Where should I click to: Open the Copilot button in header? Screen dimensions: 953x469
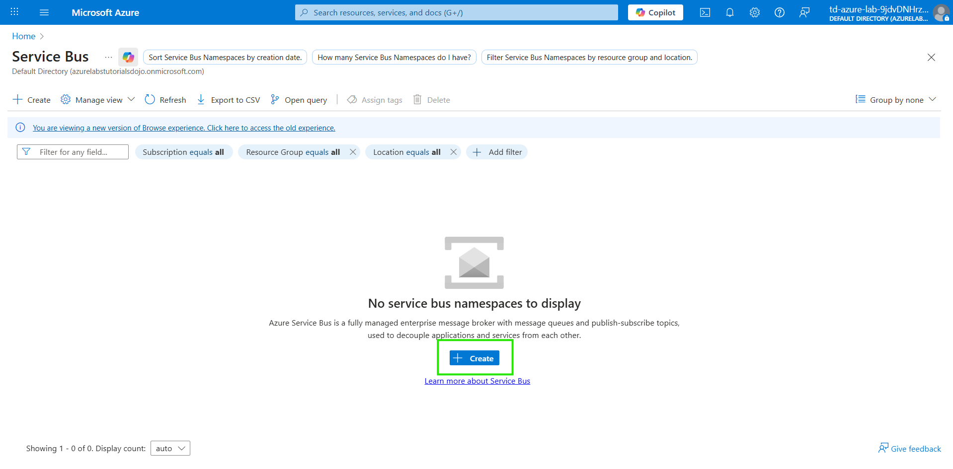tap(655, 12)
